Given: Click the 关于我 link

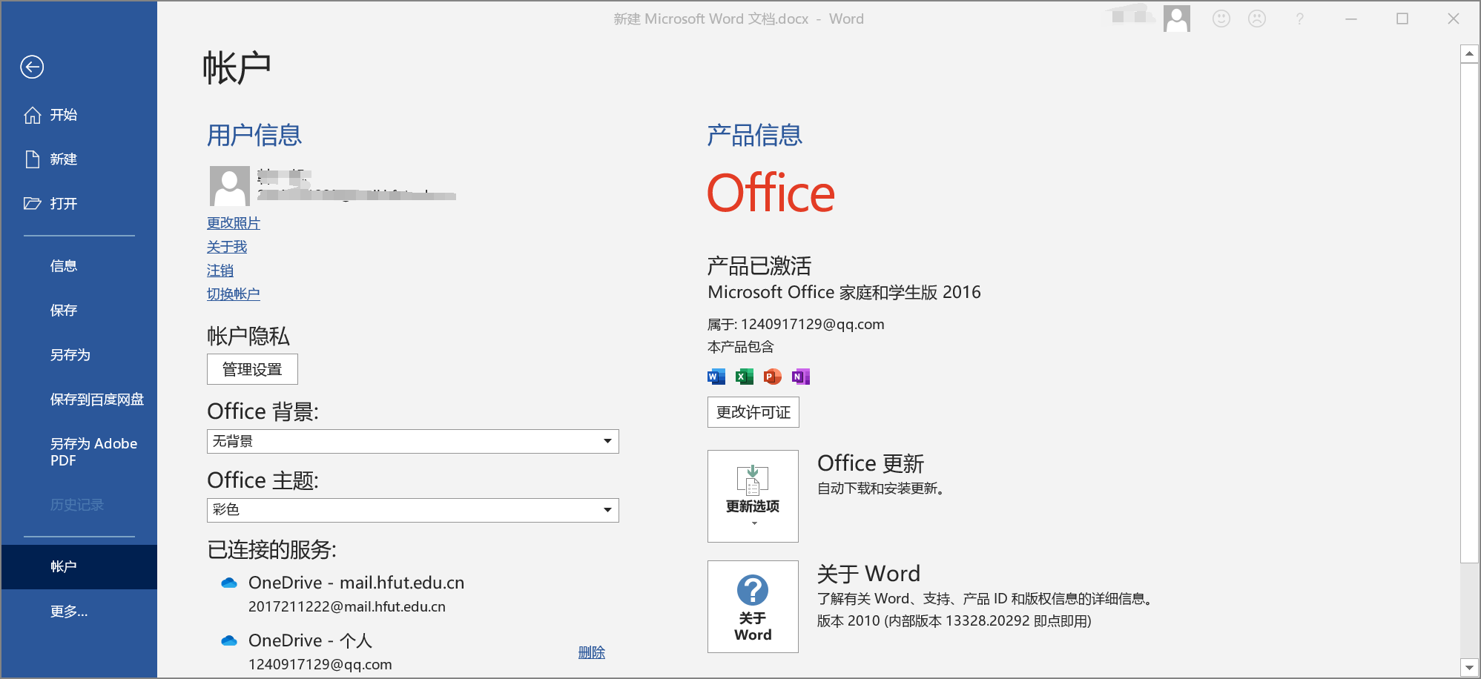Looking at the screenshot, I should tap(227, 247).
